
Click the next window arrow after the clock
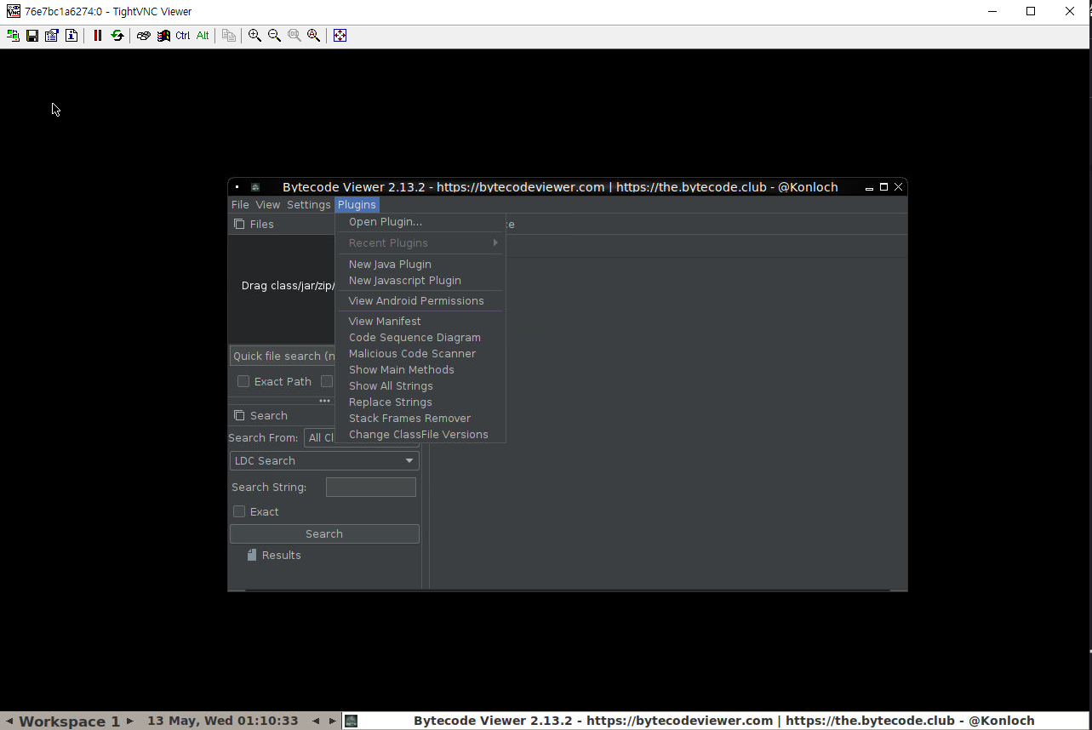333,721
